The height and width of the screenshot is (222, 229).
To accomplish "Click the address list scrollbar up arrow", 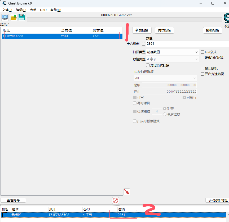I will pos(228,215).
